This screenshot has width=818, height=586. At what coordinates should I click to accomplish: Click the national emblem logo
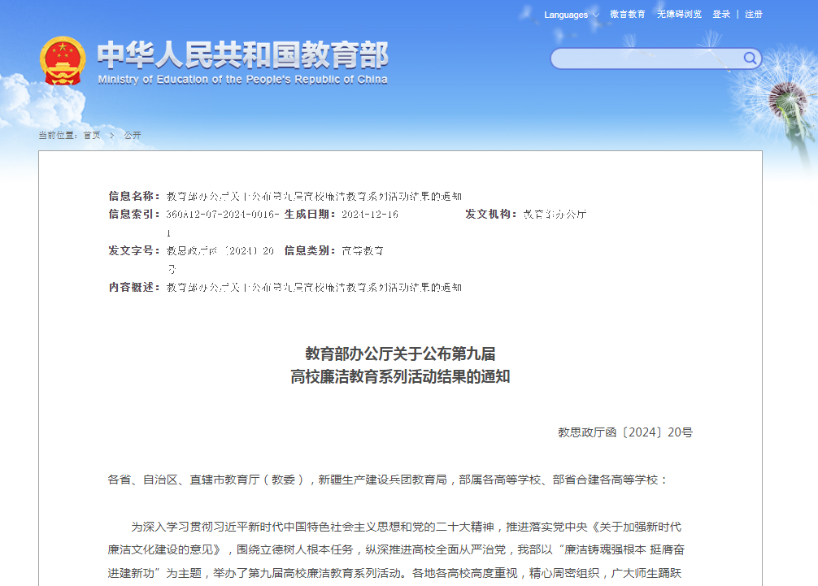(62, 61)
